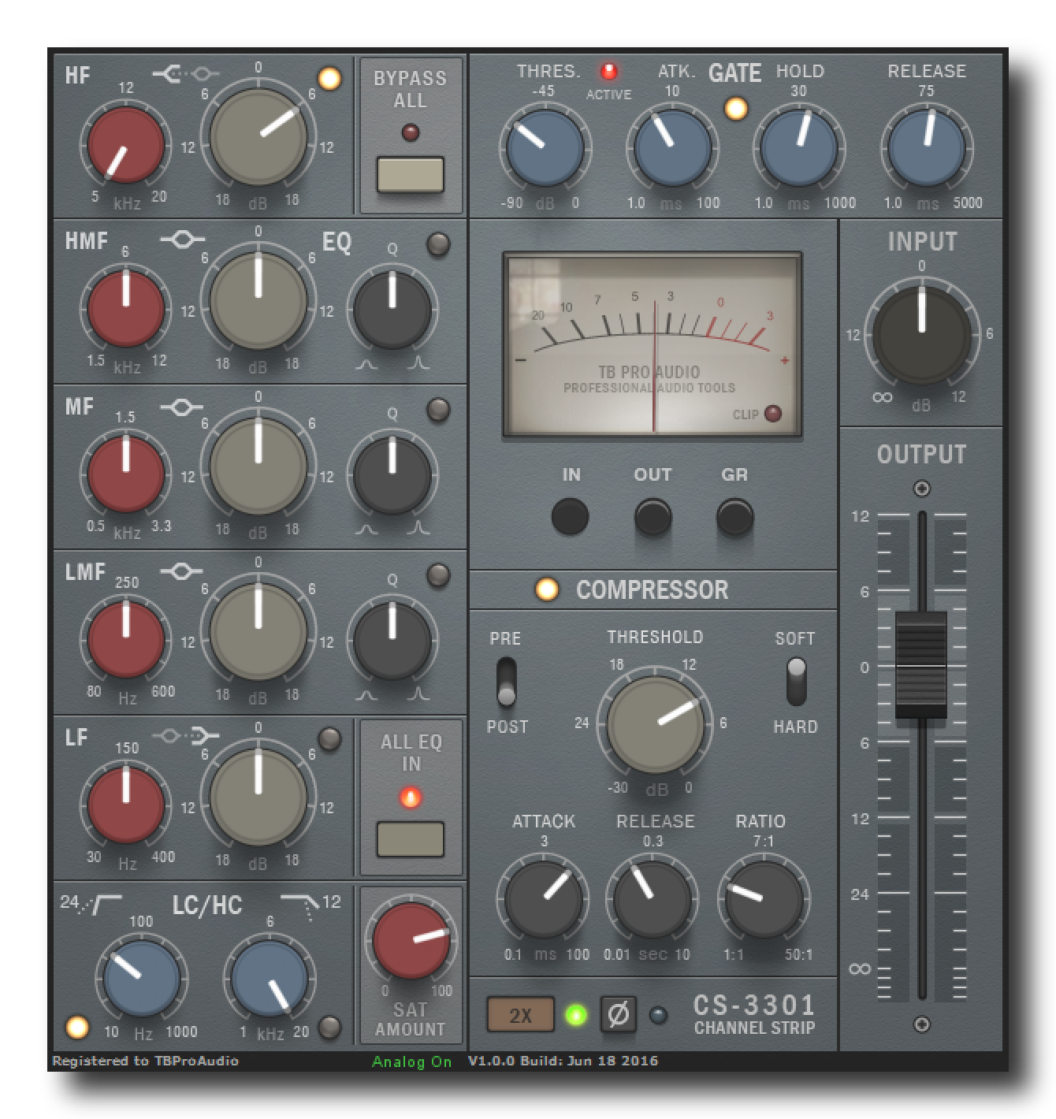Viewport: 1056px width, 1119px height.
Task: Toggle the MF band enable LED
Action: coord(438,410)
